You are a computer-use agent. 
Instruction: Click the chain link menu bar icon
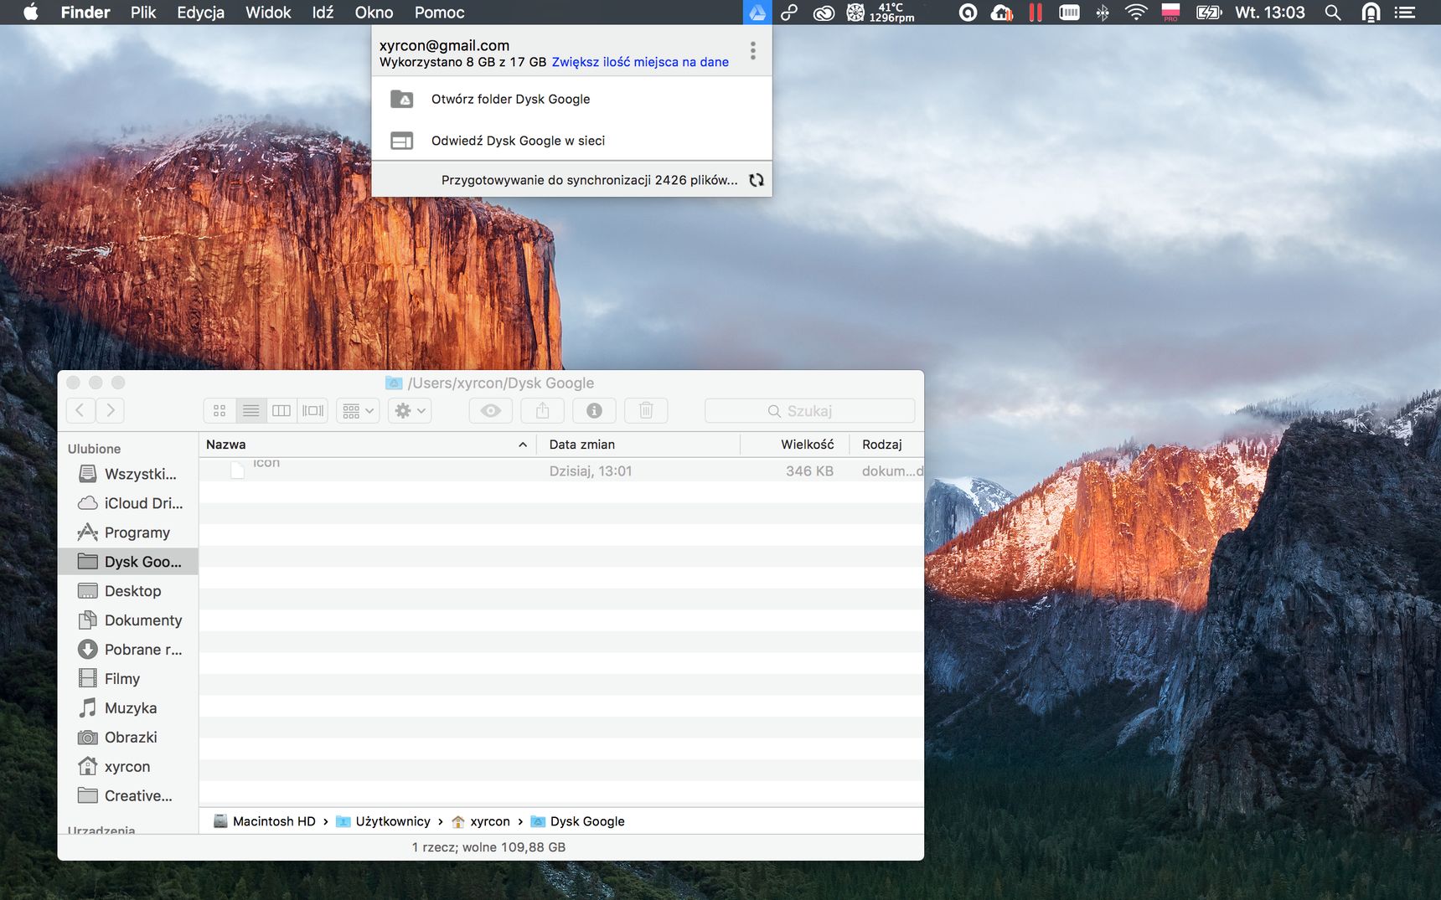point(788,13)
